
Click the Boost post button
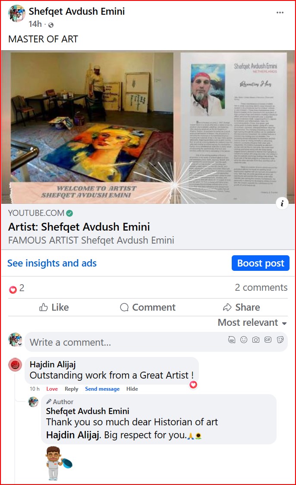coord(261,263)
